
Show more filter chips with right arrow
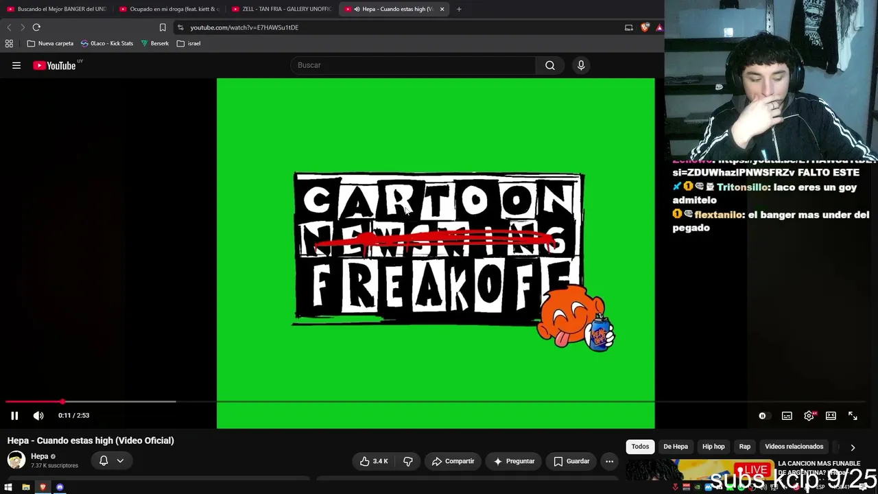pos(853,447)
